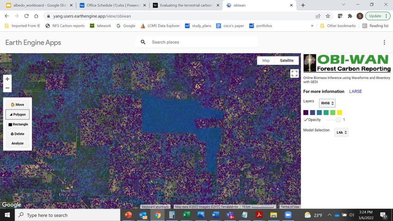Click the yellow legend swatch

point(339,112)
